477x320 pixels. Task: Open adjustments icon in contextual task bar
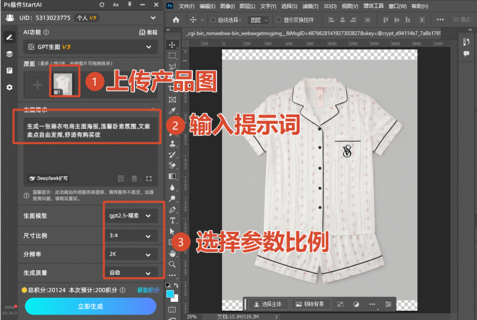(388, 304)
